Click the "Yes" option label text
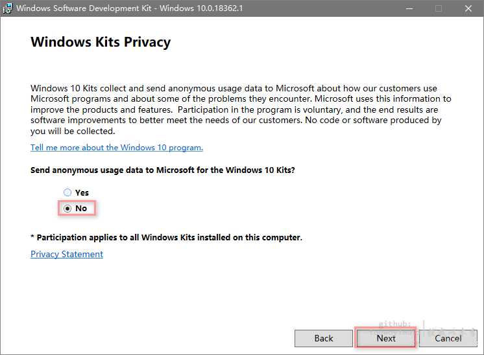Screen dimensions: 484x355 [x=82, y=192]
